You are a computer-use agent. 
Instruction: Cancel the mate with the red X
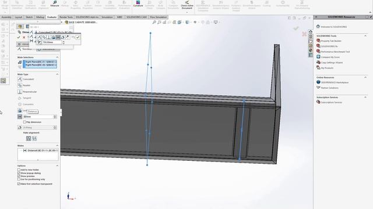(24, 37)
